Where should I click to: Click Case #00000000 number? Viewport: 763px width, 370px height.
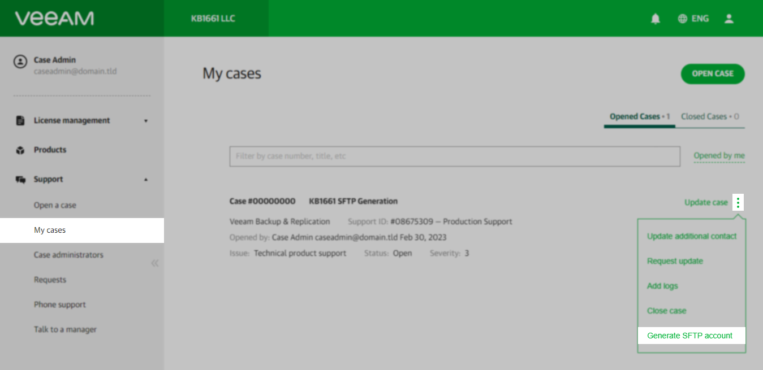[262, 201]
